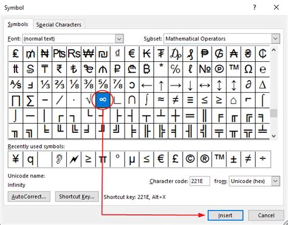Choose the Won currency sign

click(x=88, y=54)
